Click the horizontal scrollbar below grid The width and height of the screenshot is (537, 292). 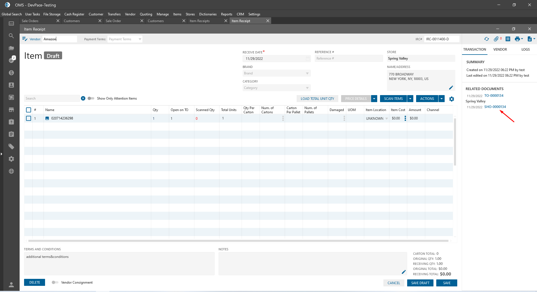pos(238,241)
